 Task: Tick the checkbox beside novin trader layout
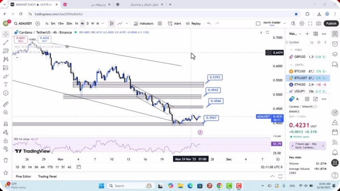point(258,24)
